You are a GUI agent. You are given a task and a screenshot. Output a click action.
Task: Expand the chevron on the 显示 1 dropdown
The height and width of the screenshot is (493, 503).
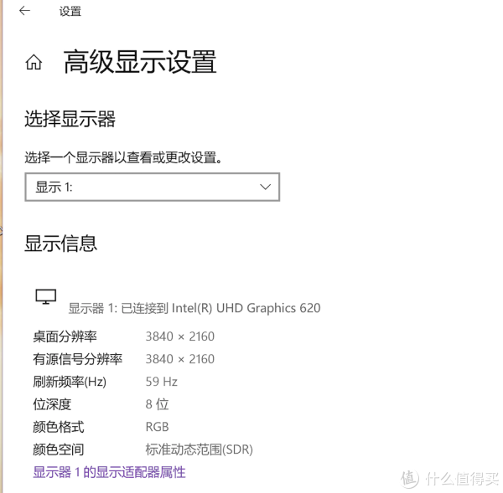click(x=265, y=187)
